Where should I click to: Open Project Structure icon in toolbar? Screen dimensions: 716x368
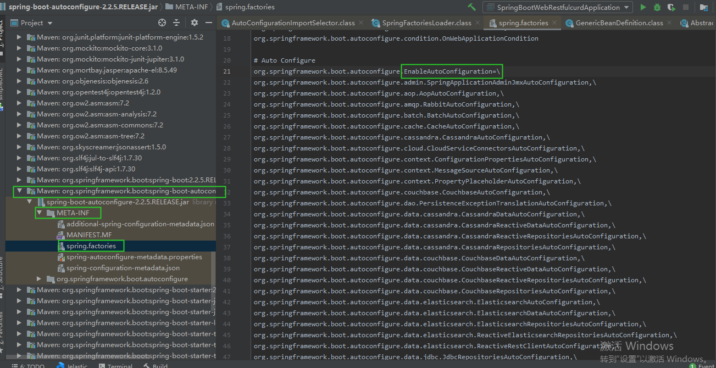click(703, 7)
